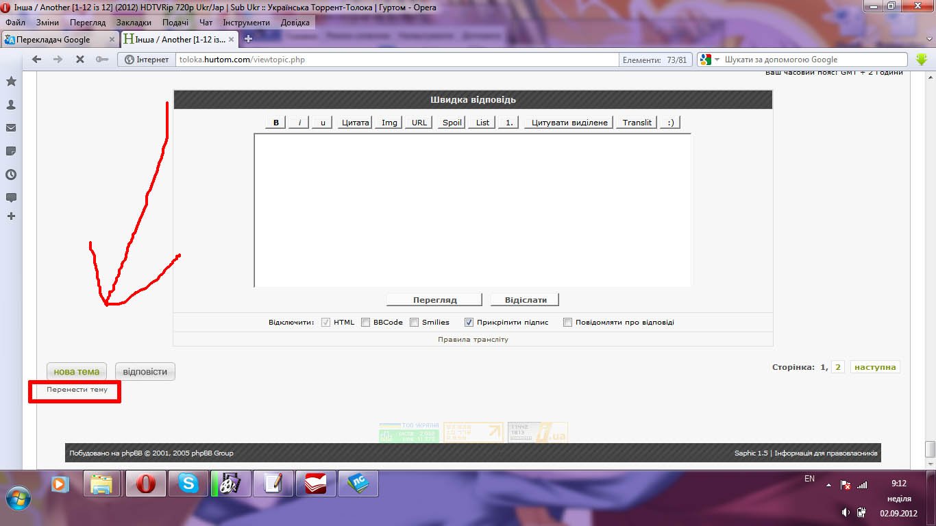Click the Інтернет security badge
This screenshot has height=526, width=936.
147,60
